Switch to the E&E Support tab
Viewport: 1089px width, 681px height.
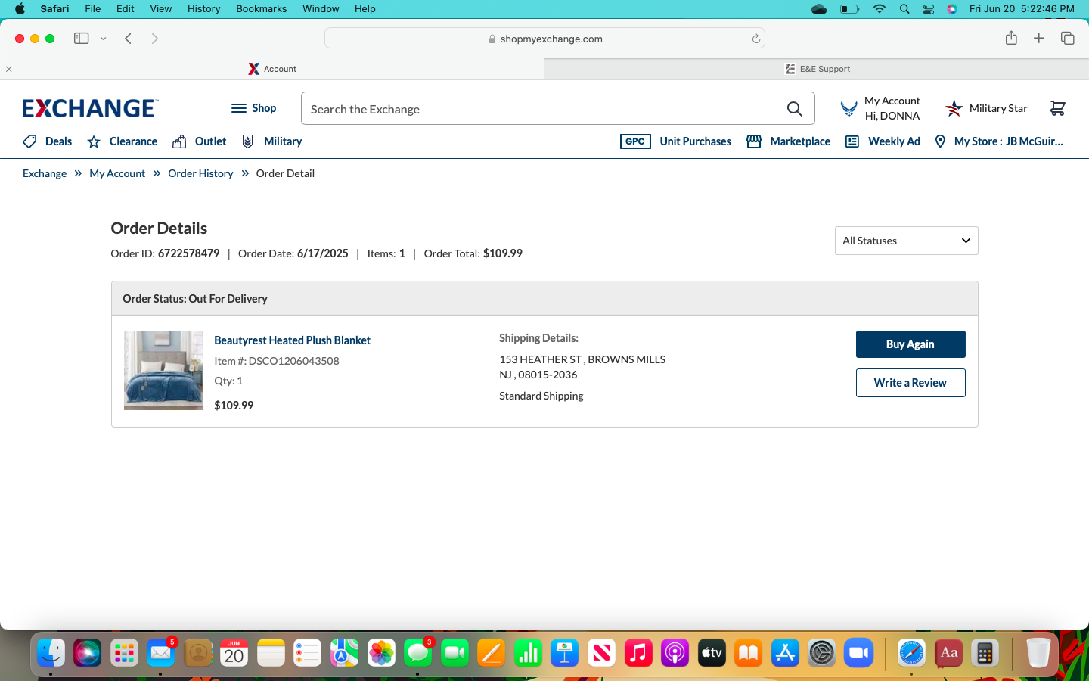click(x=817, y=69)
